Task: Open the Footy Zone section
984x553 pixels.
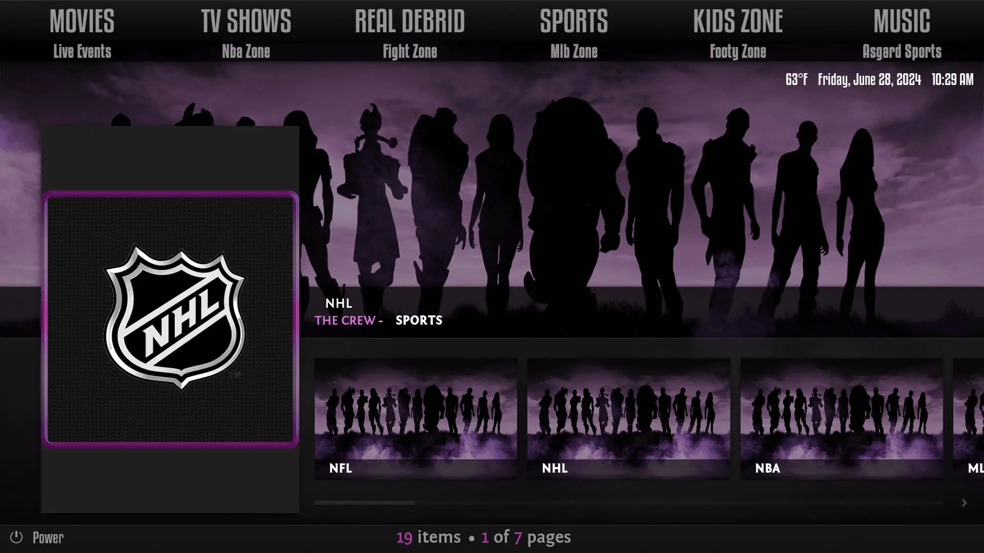Action: point(737,51)
